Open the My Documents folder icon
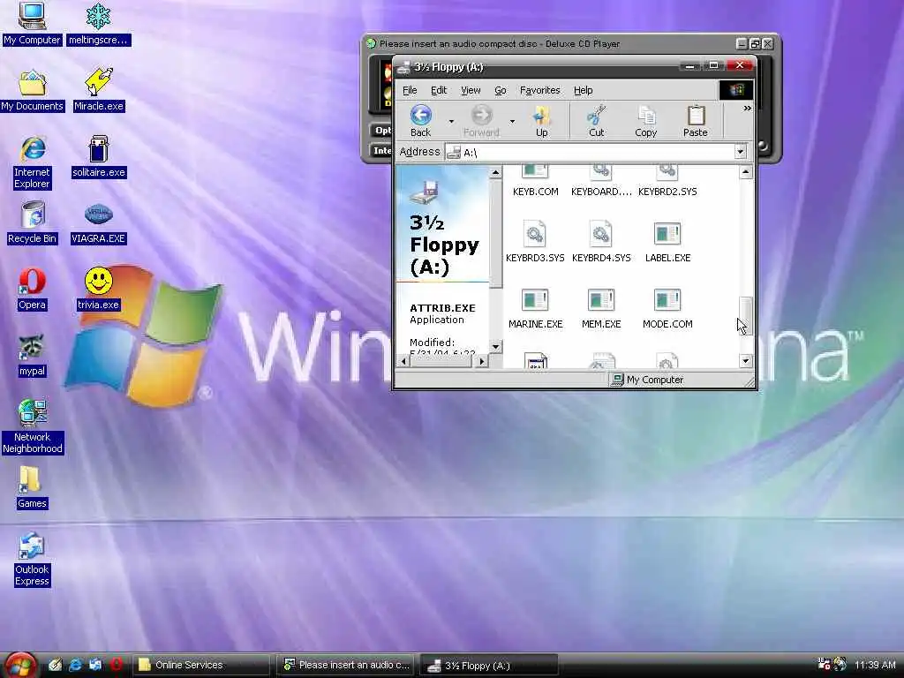The width and height of the screenshot is (904, 678). click(32, 90)
